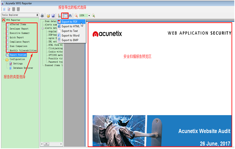
Task: Click the first gray icon in top toolbar
Action: (x=14, y=9)
